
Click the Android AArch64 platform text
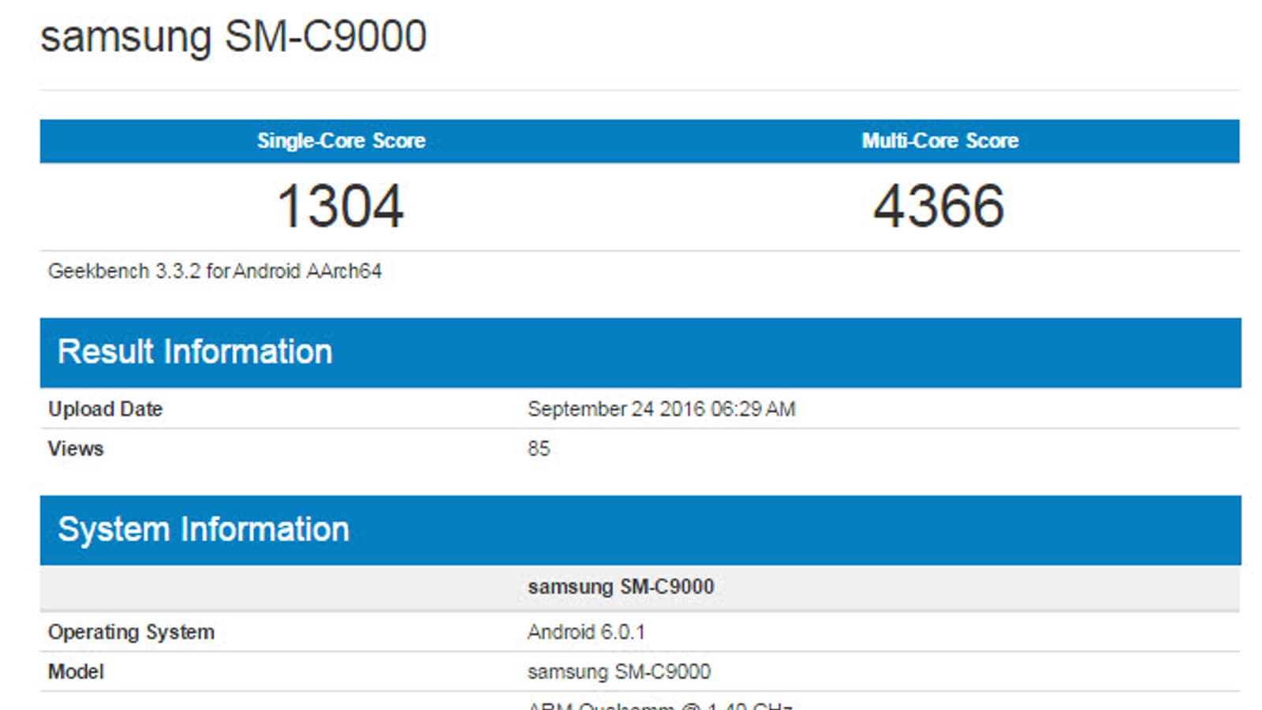[308, 271]
